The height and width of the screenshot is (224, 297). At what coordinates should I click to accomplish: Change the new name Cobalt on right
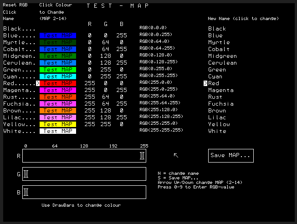point(219,49)
